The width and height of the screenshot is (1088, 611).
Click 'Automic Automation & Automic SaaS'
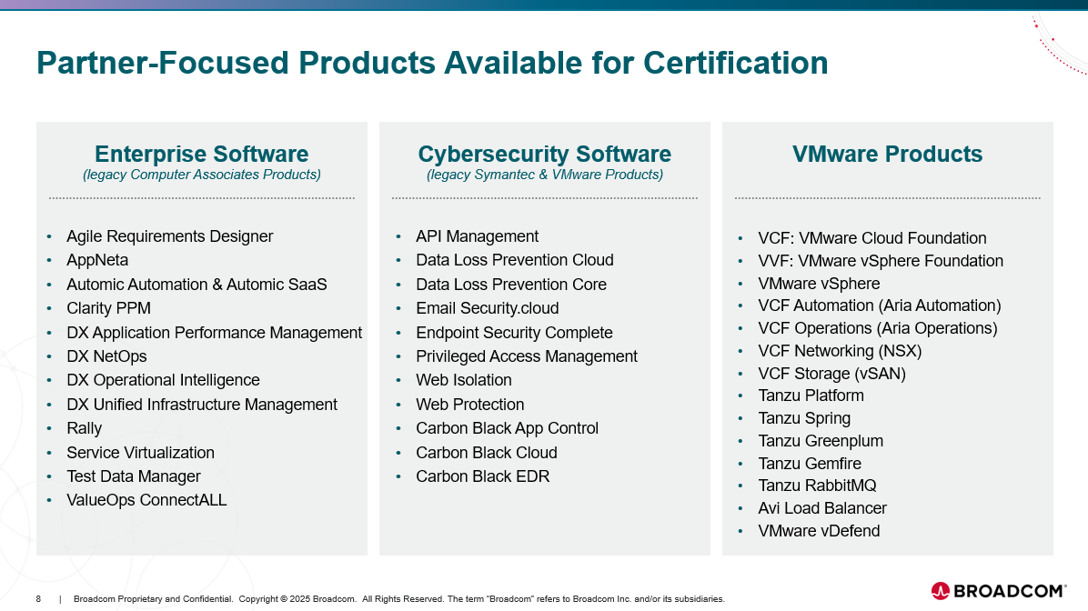pos(196,285)
